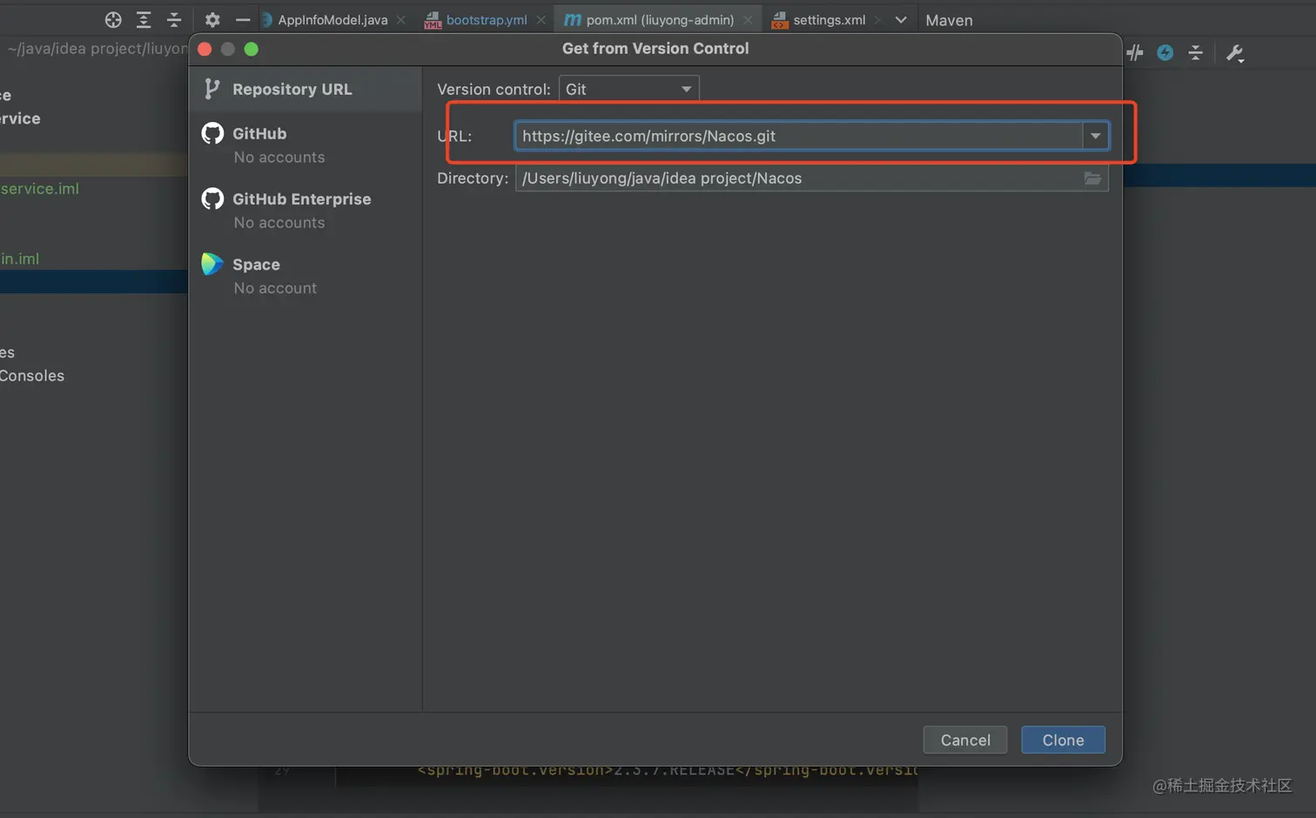Switch to the pom.xml (liuyong-admin) tab

tap(660, 19)
